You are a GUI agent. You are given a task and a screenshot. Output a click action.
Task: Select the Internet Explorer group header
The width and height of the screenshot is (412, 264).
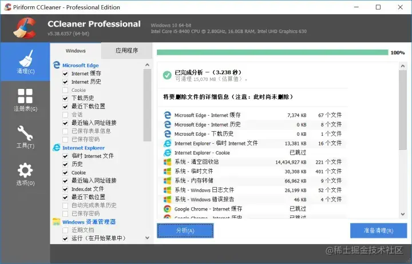coord(84,148)
